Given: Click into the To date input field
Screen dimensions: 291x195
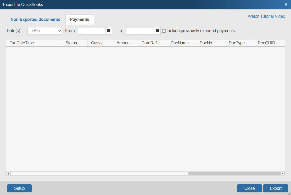Looking at the screenshot, I should (140, 31).
